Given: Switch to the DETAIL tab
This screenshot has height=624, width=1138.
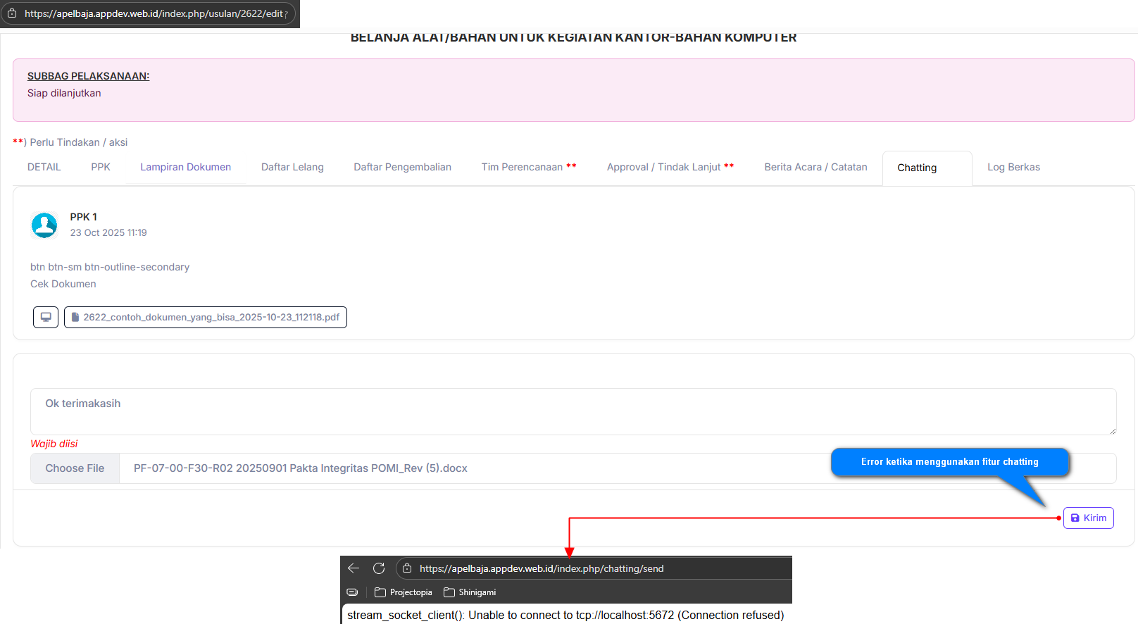Looking at the screenshot, I should (x=44, y=167).
